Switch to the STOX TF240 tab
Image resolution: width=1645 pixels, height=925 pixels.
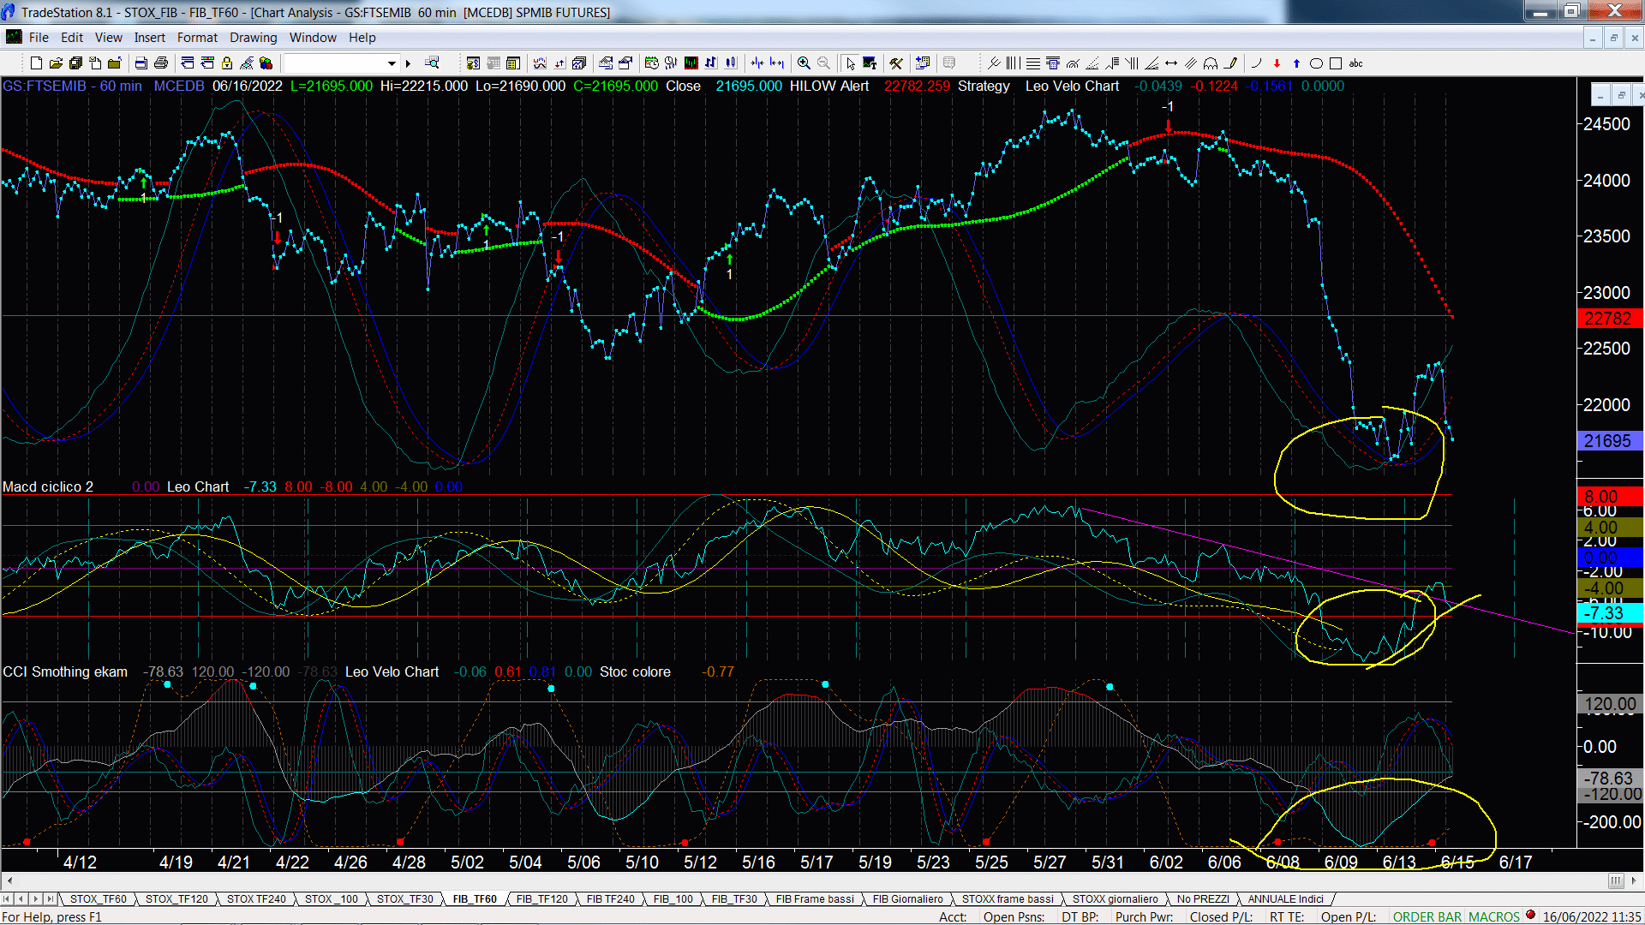coord(256,899)
